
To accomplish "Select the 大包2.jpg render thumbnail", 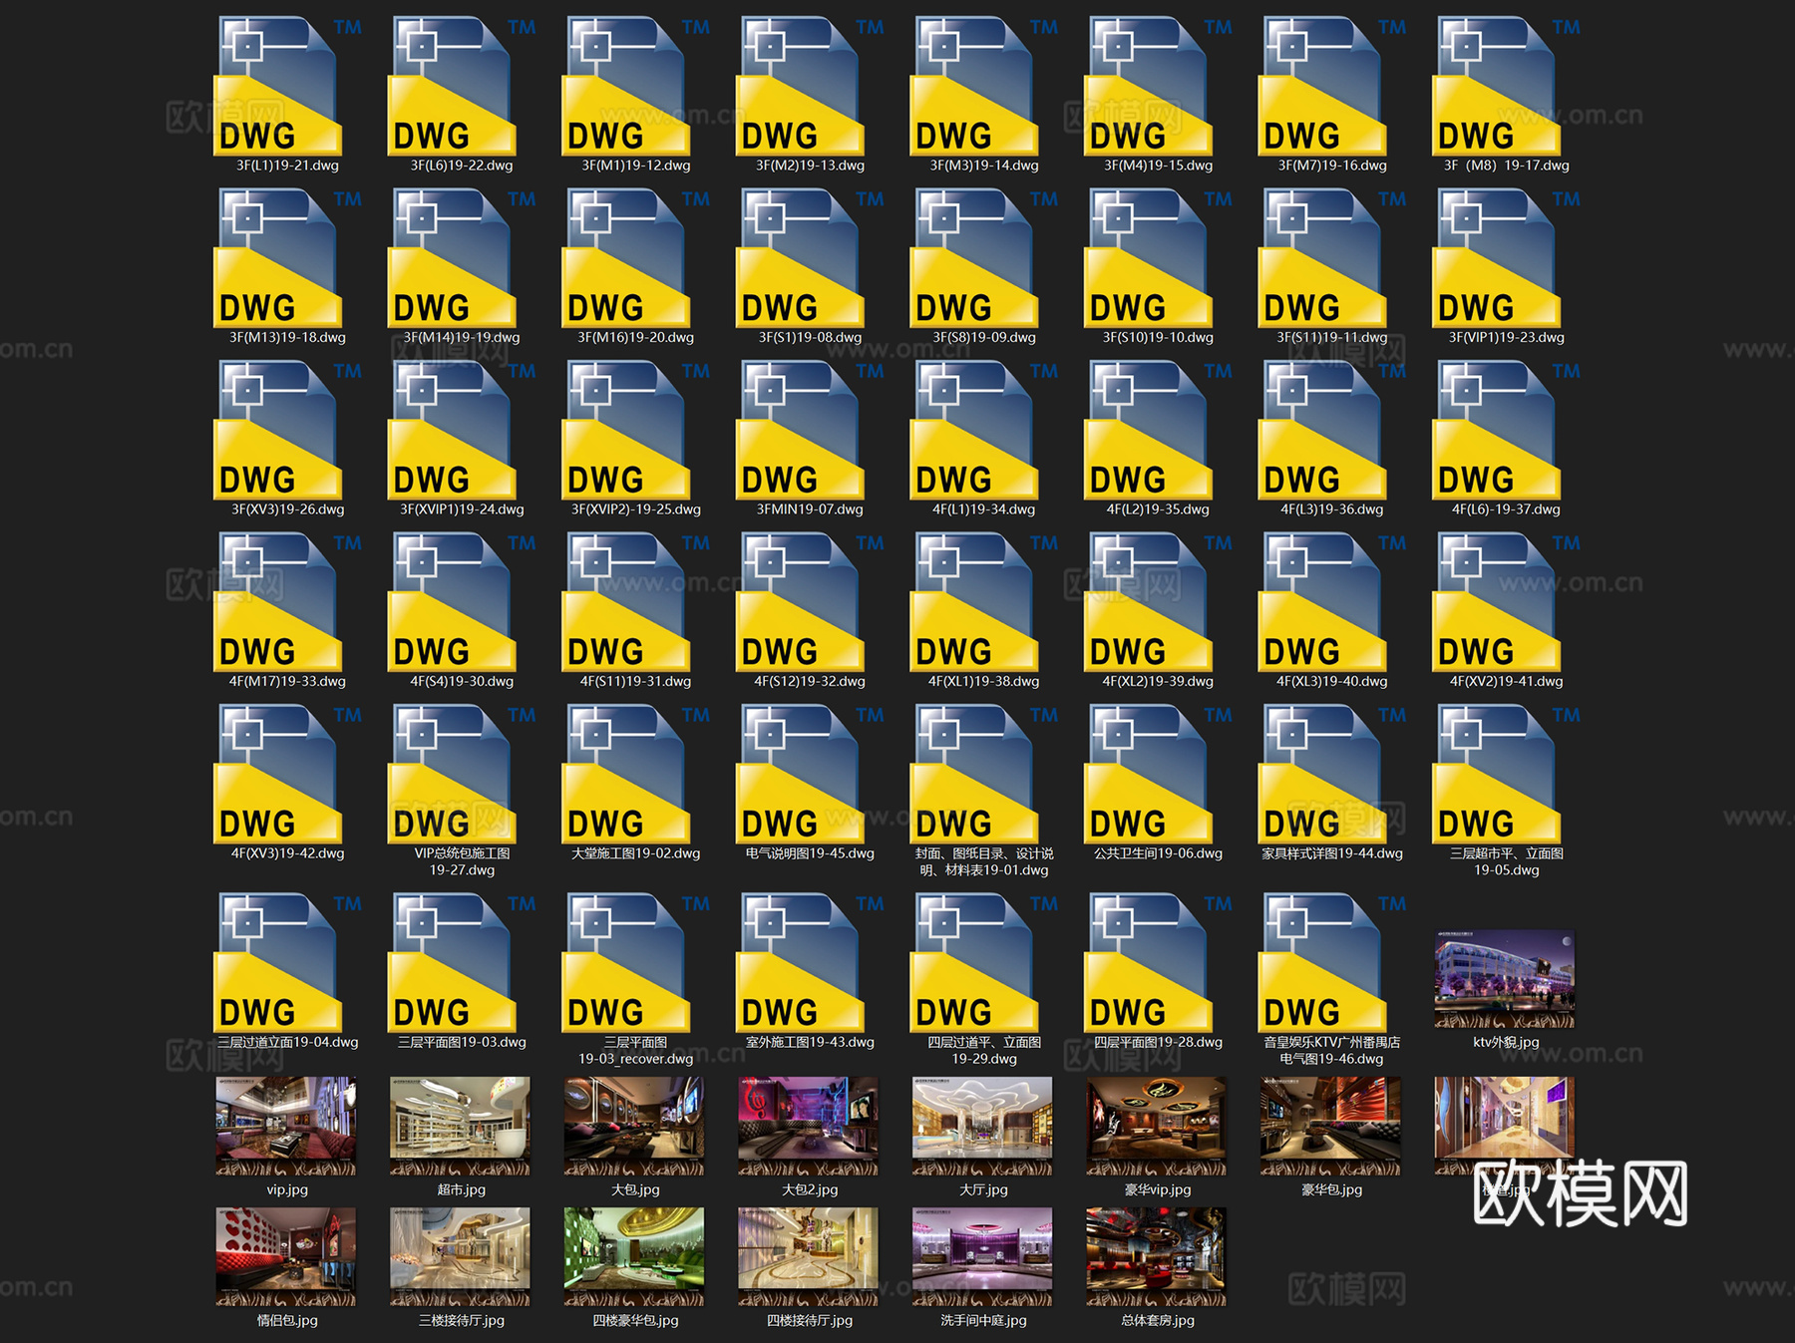I will (x=808, y=1127).
